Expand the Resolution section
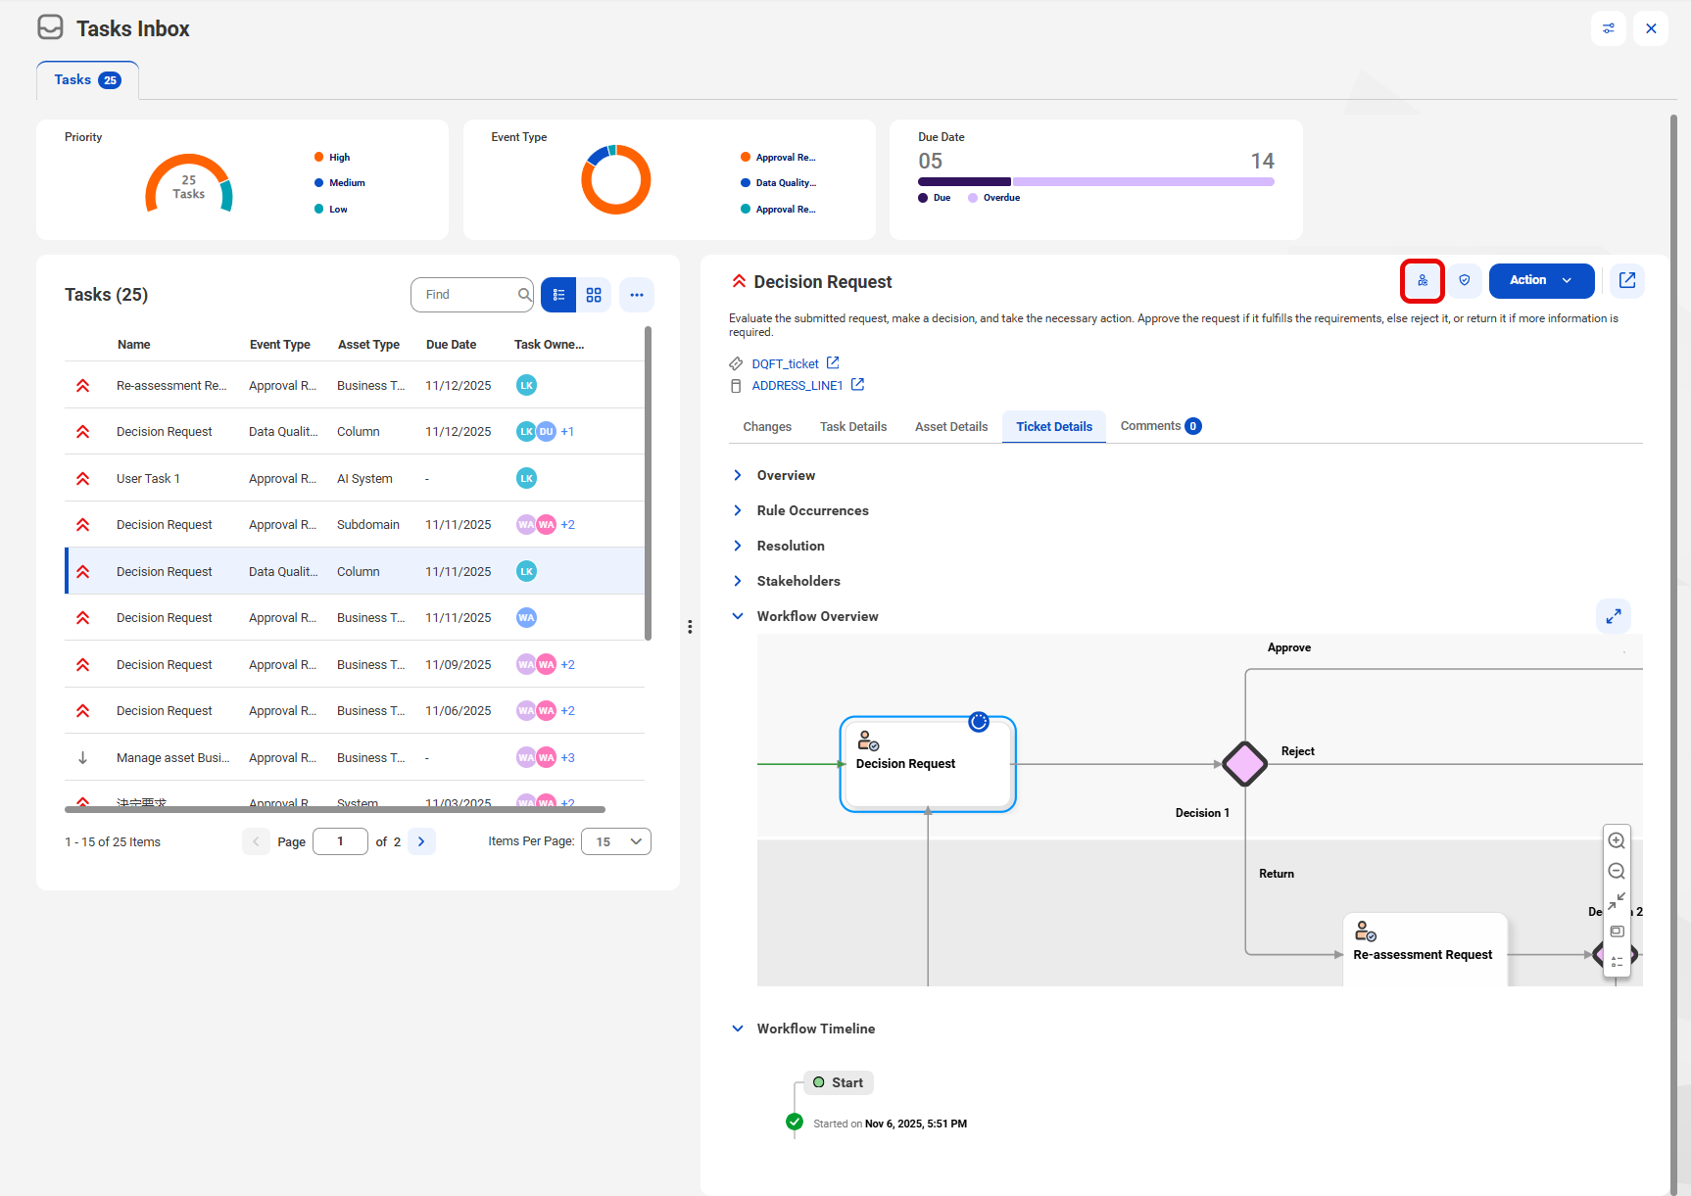Screen dimensions: 1691x1196 [x=738, y=546]
